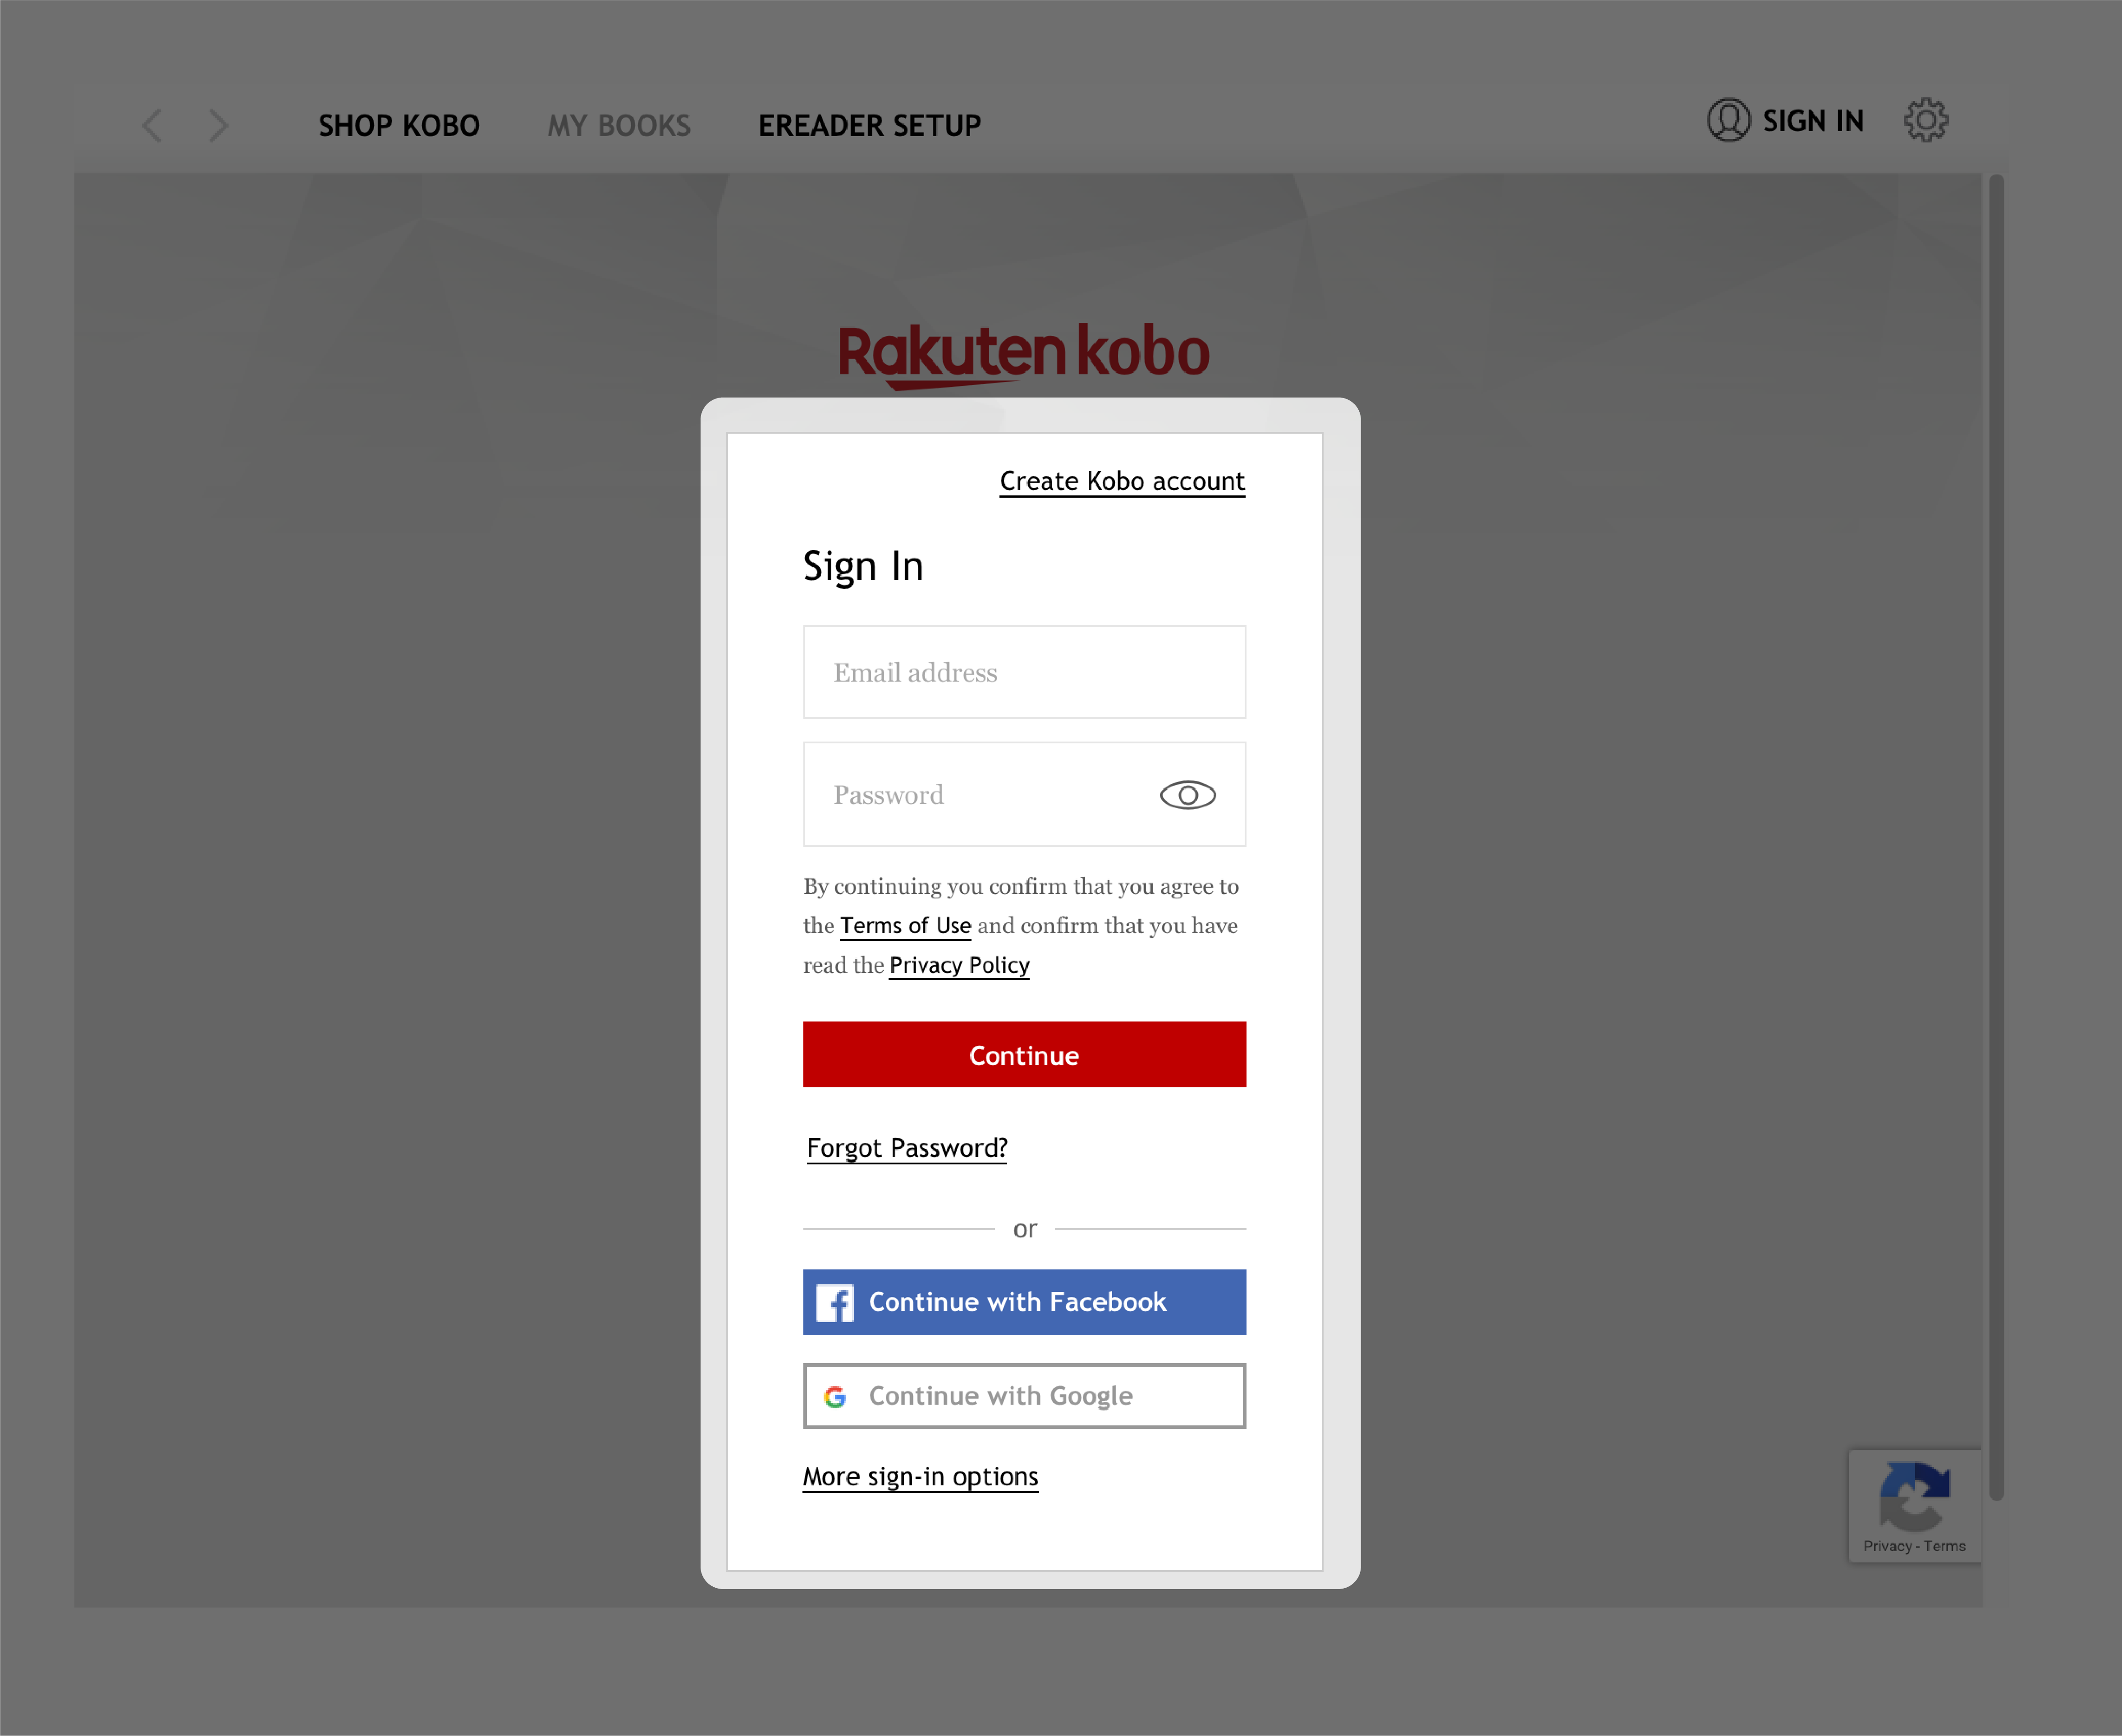Click Create Kobo account button
Image resolution: width=2122 pixels, height=1736 pixels.
[1123, 479]
